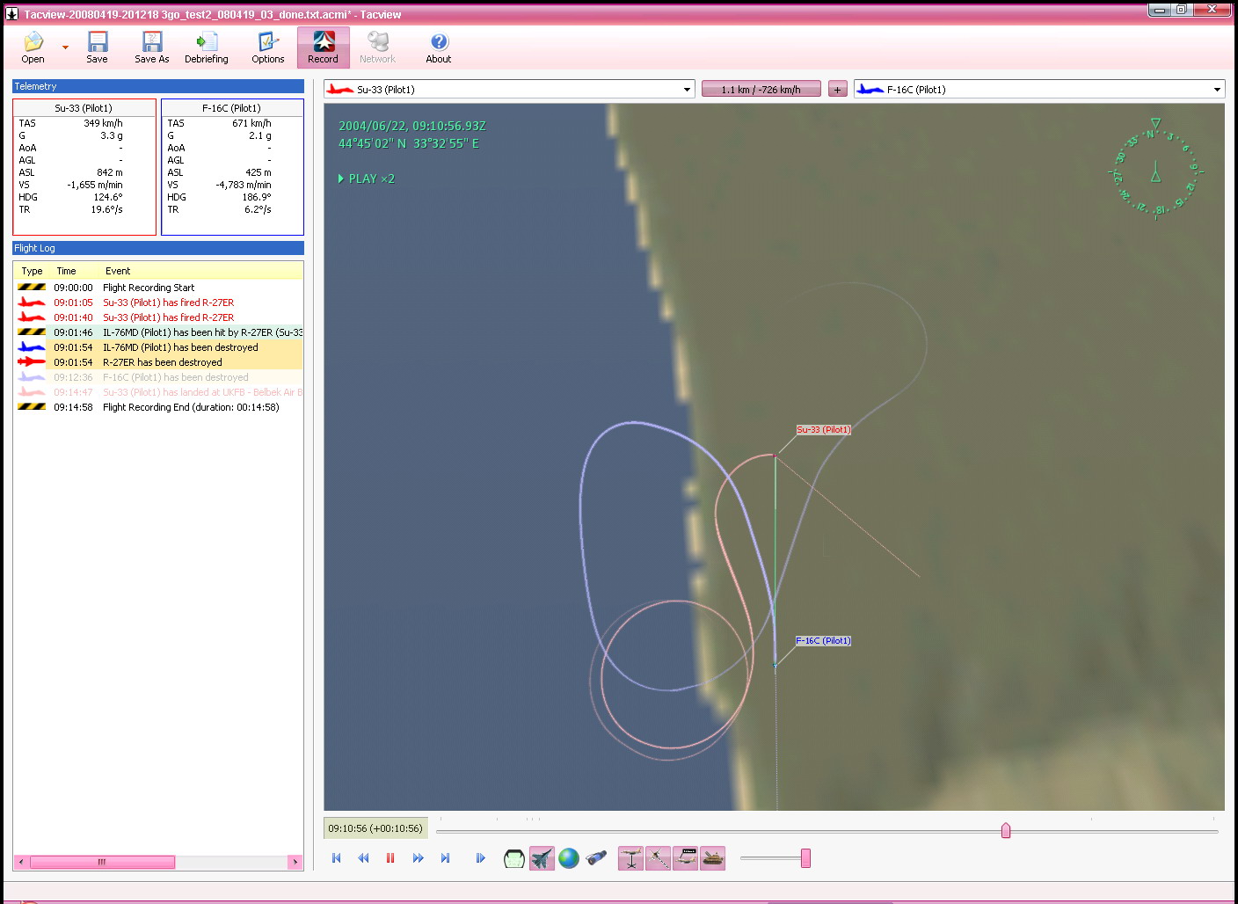Select 'Su-33 has fired R-27ER' at 09:01:05

coord(168,303)
